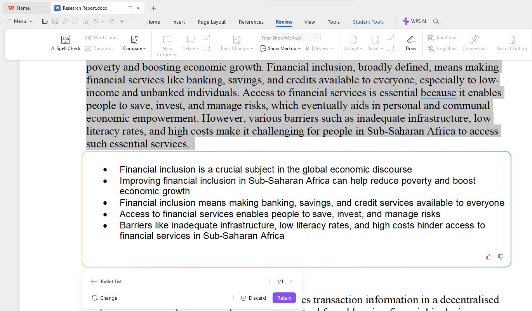The height and width of the screenshot is (311, 532).
Task: Show the previous AI result
Action: click(269, 282)
